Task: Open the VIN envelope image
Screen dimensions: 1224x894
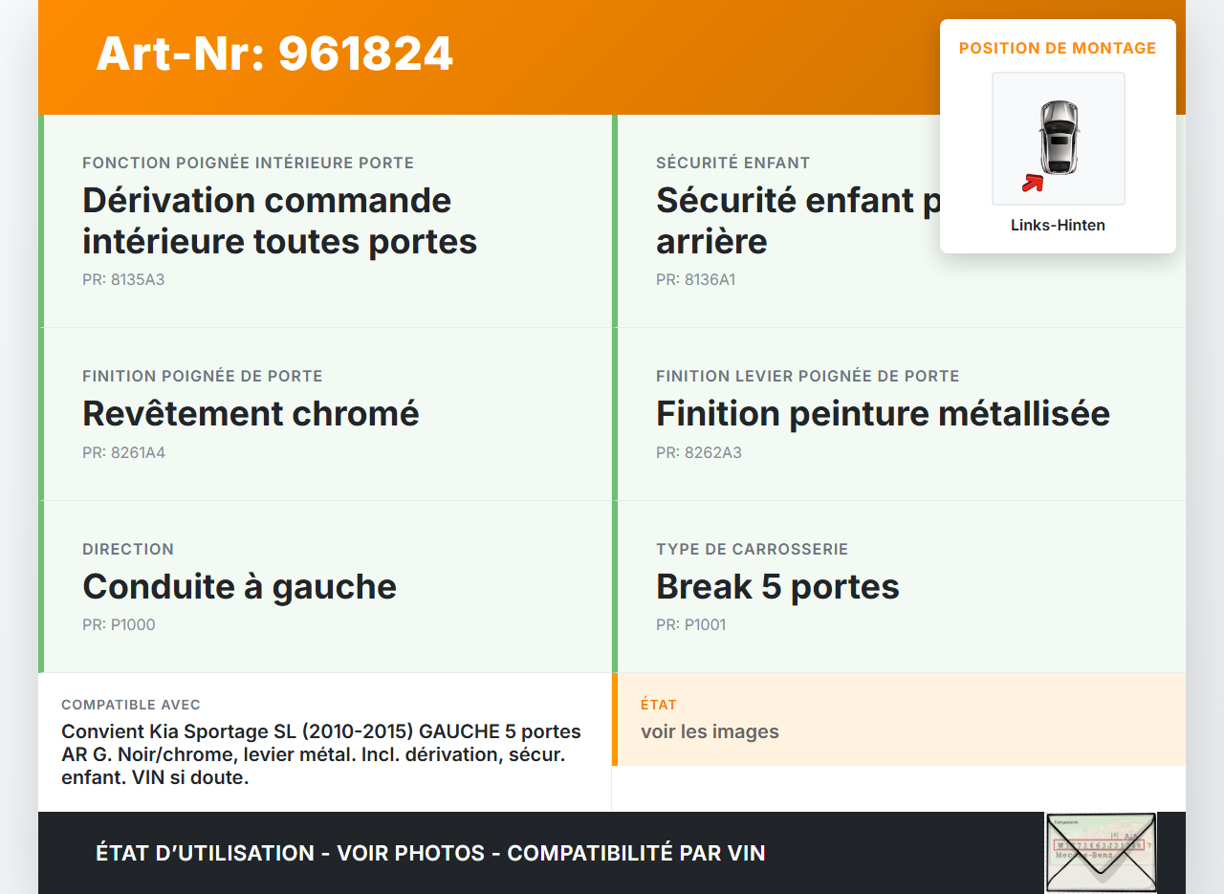Action: [x=1100, y=852]
